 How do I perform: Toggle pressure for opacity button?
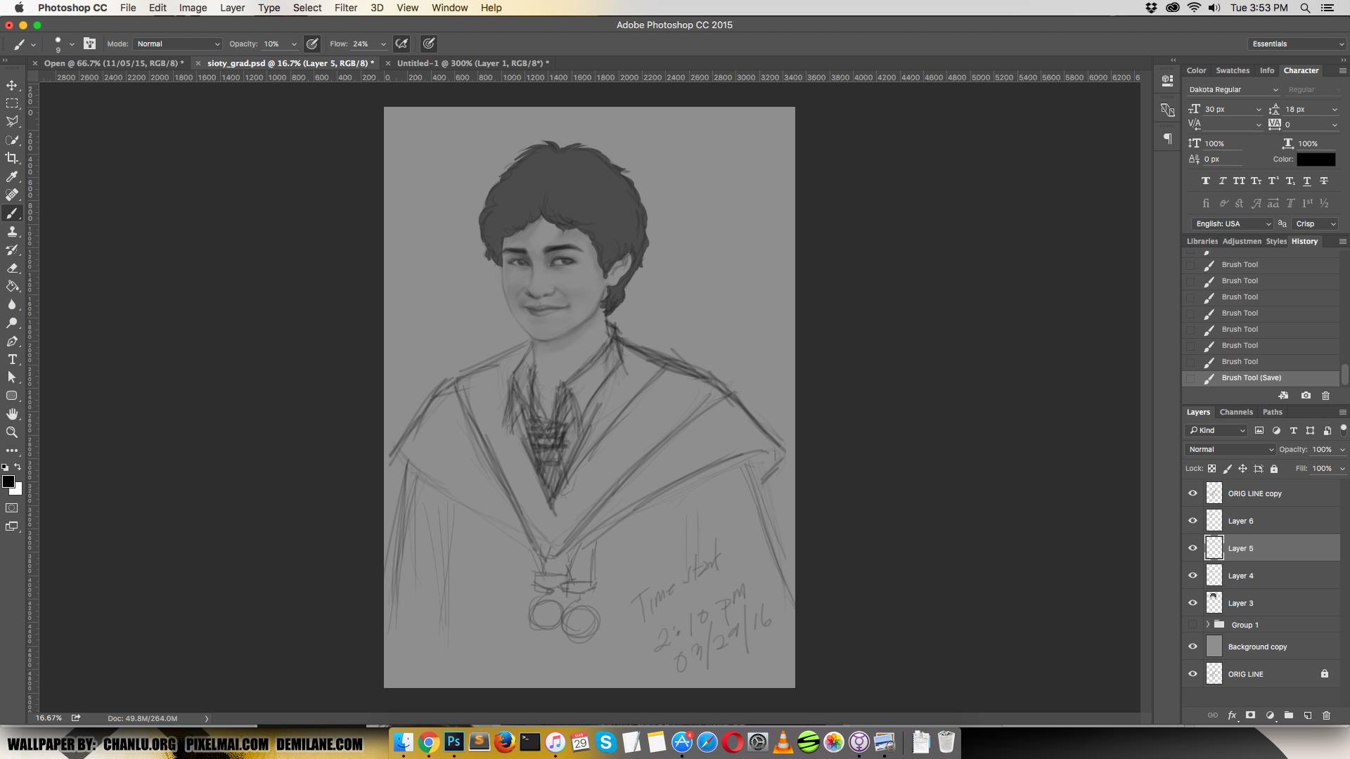point(312,44)
